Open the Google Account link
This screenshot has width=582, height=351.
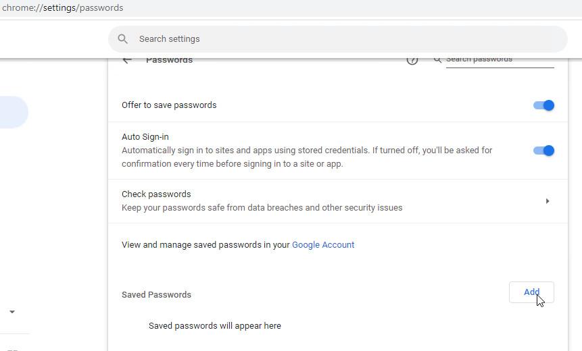323,244
